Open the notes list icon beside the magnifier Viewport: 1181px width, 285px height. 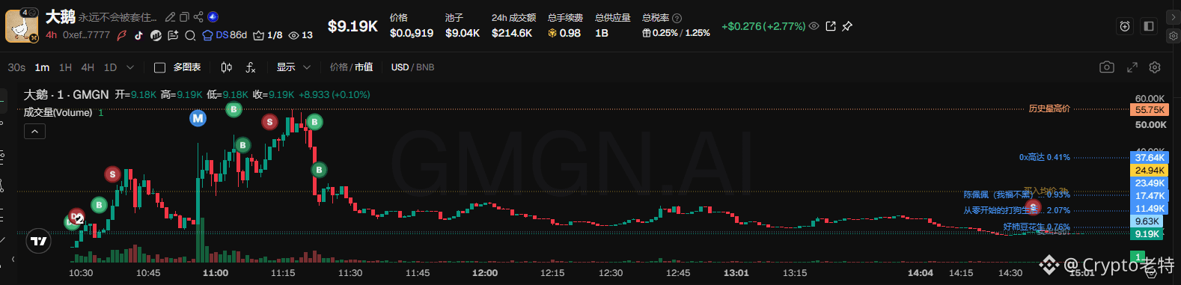click(173, 35)
